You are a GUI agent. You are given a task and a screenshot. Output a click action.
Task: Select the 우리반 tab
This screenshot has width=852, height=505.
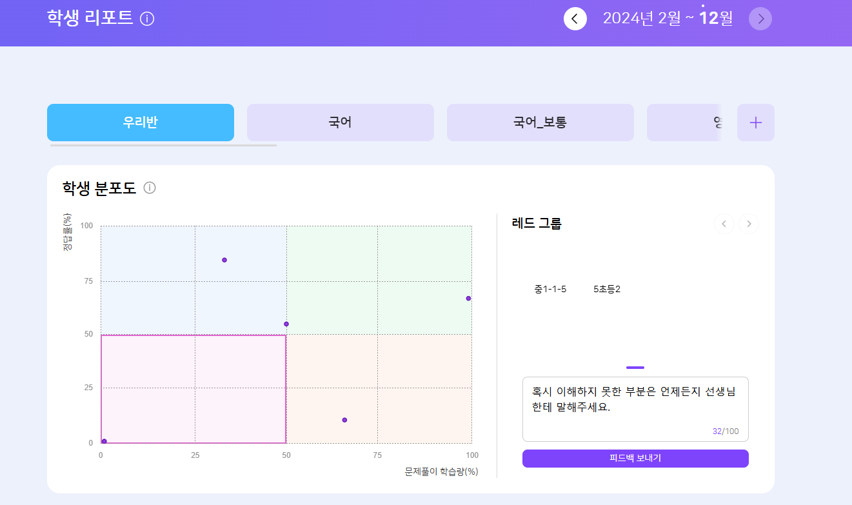click(x=140, y=123)
